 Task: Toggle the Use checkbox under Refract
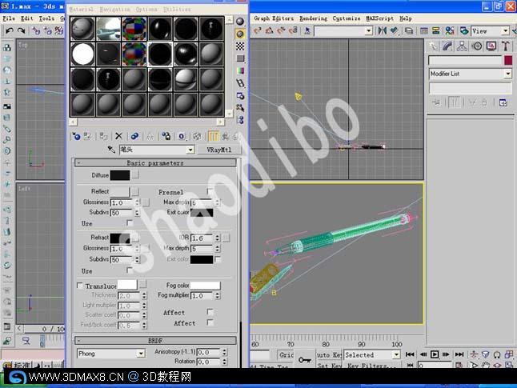tap(130, 270)
